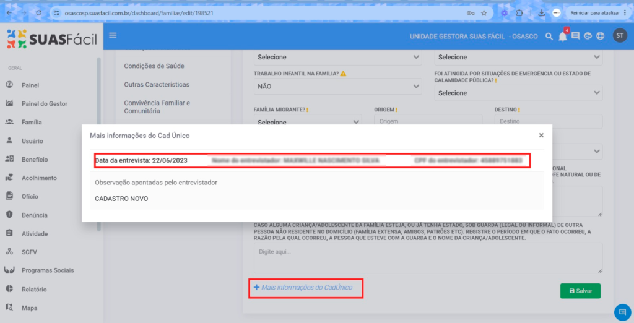The width and height of the screenshot is (634, 323).
Task: Click the search magnifier in header
Action: tap(549, 37)
